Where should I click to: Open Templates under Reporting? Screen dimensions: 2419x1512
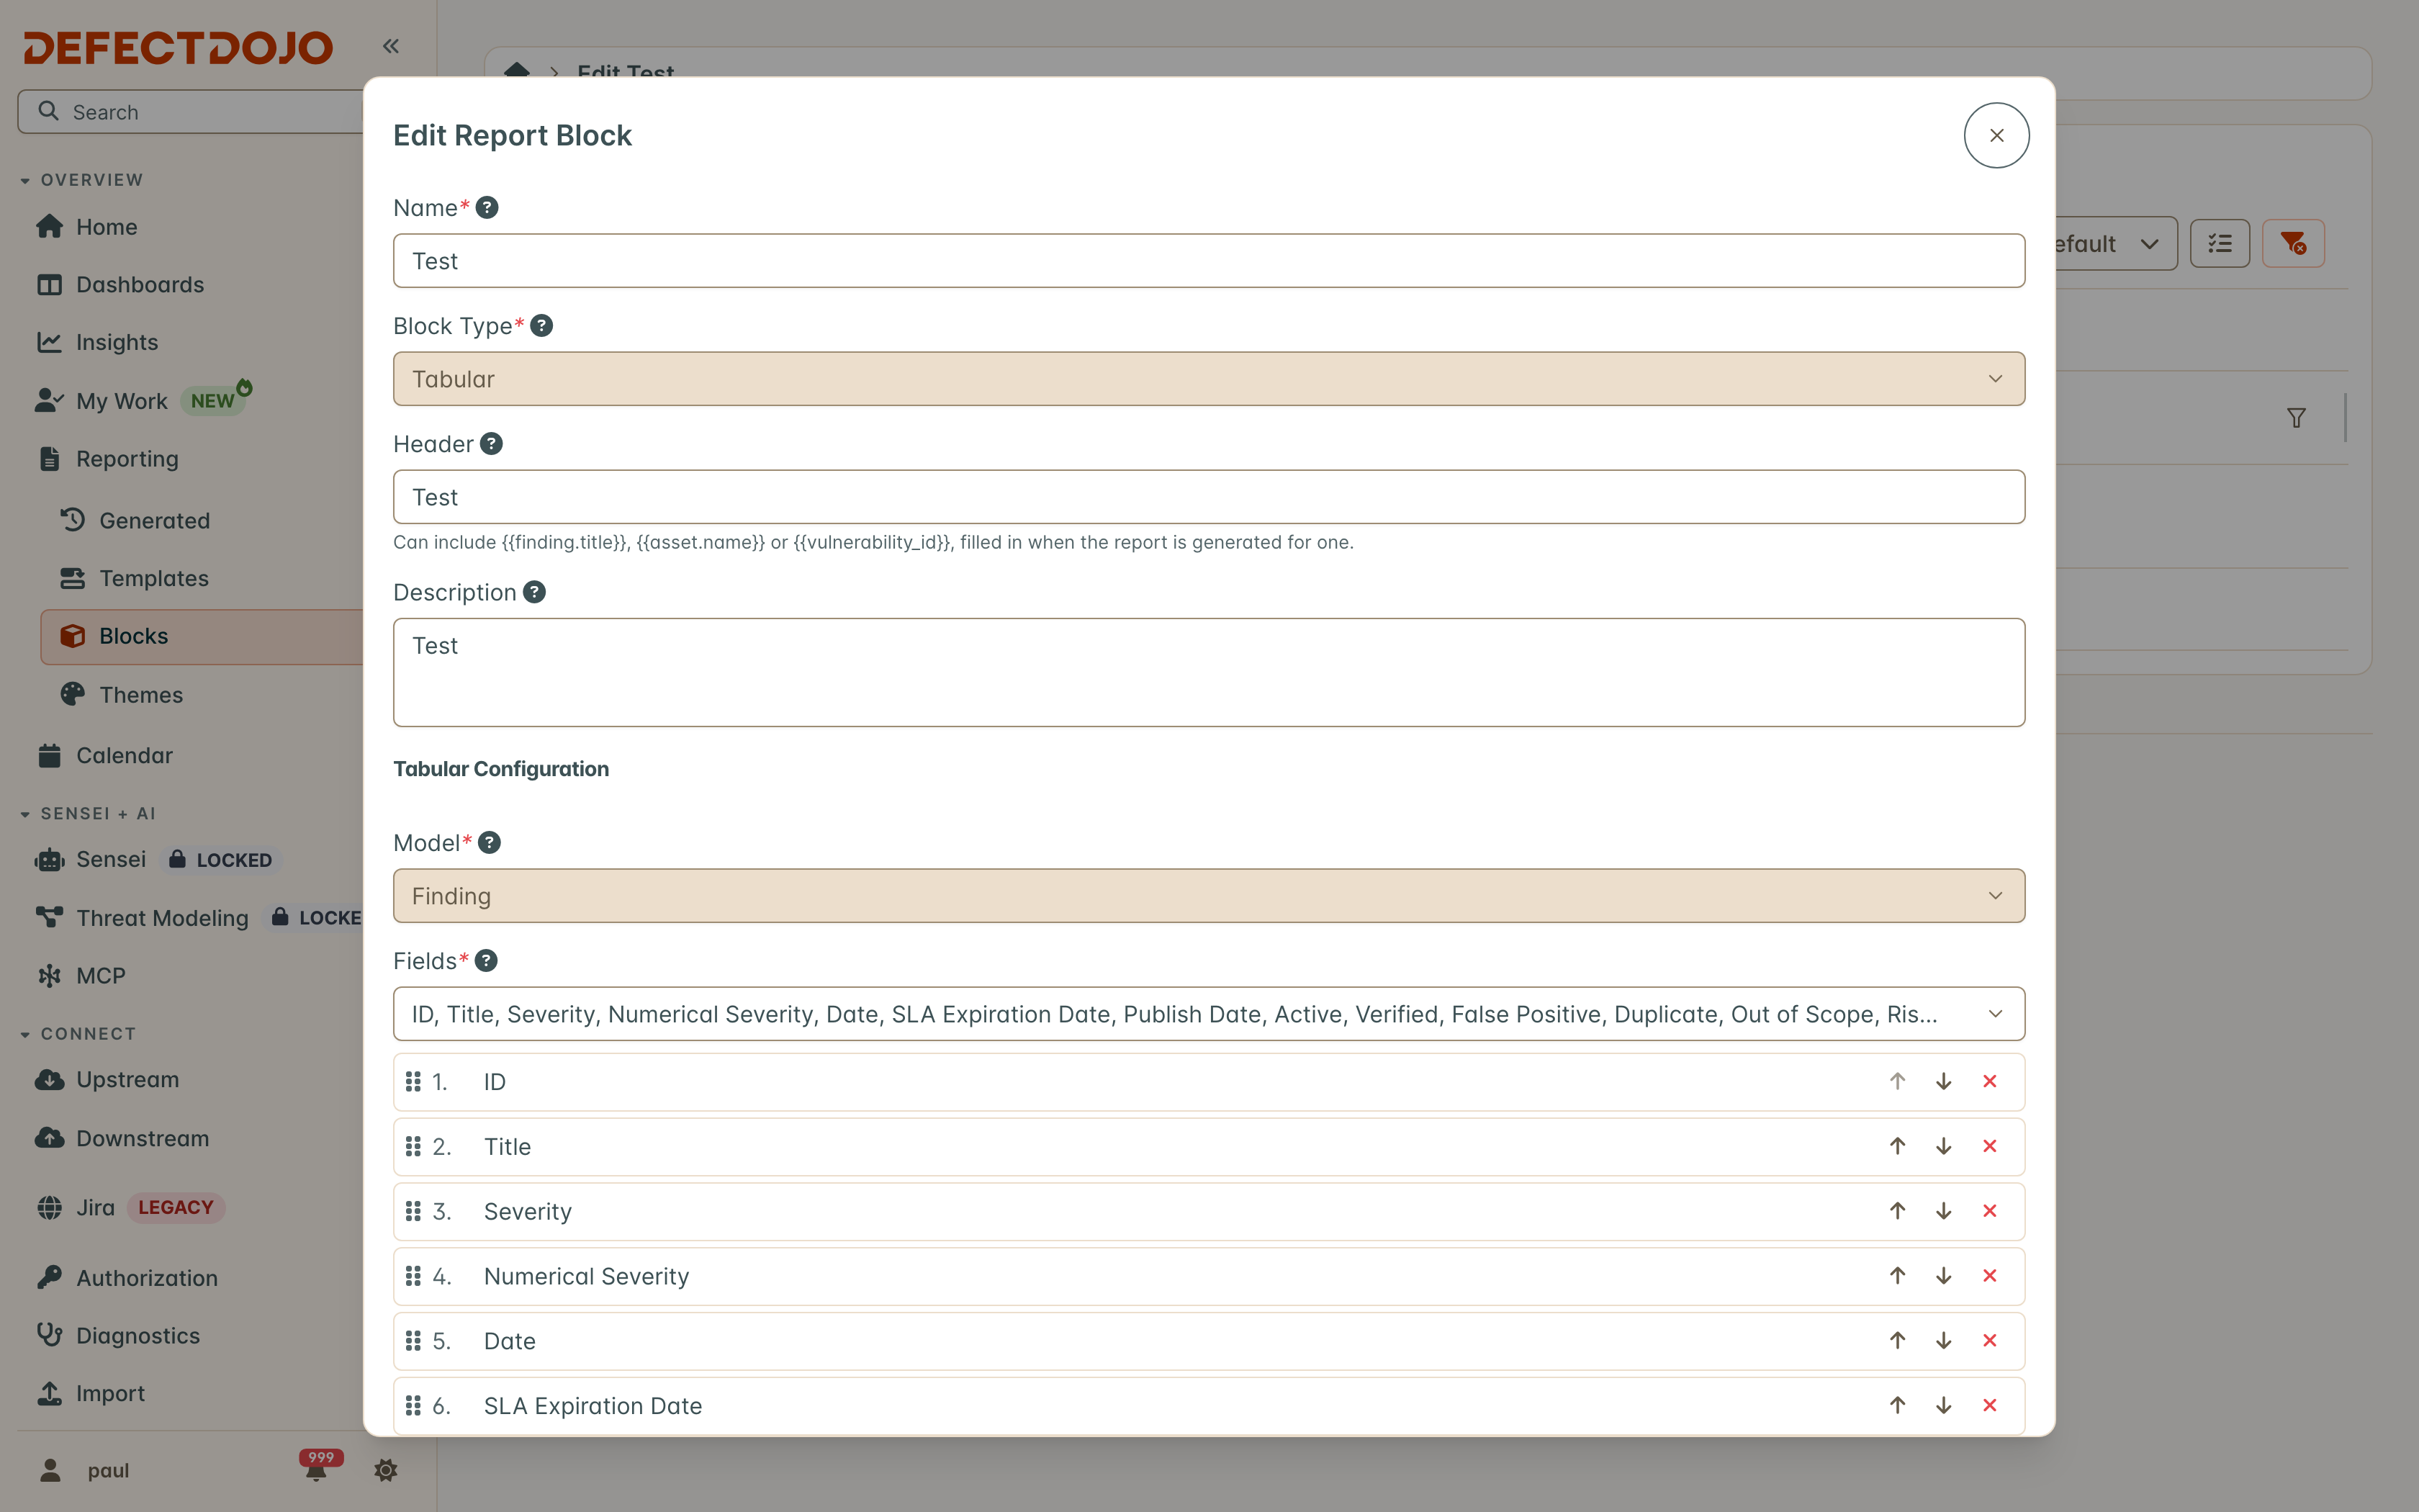click(134, 578)
